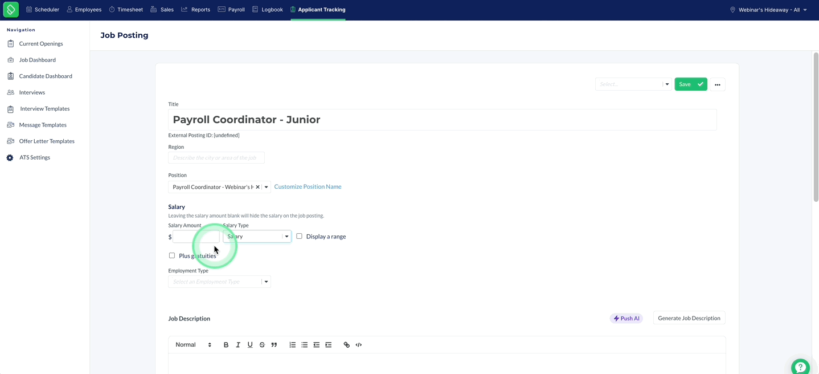Expand the Webinar's Hideaway location selector
819x374 pixels.
769,10
